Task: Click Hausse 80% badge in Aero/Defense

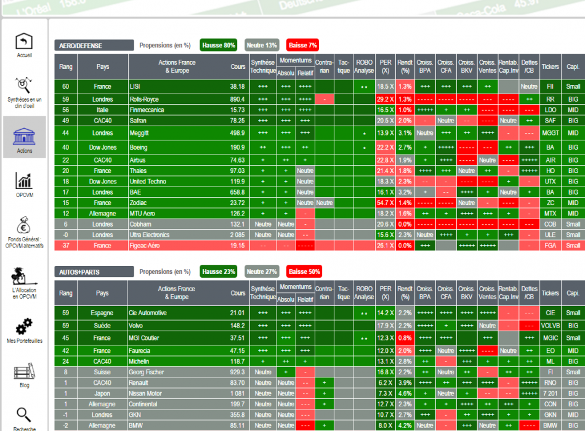Action: tap(219, 45)
